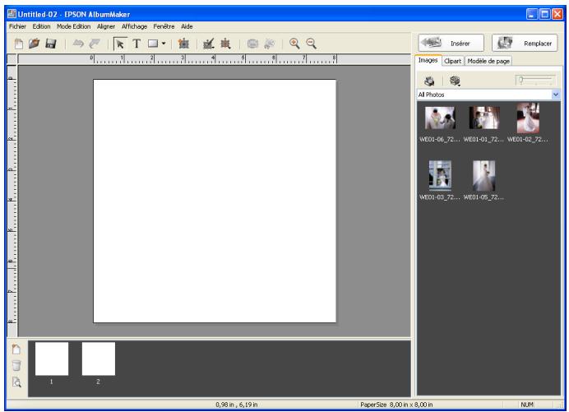Select the arrow pointer tool
The height and width of the screenshot is (412, 569).
pyautogui.click(x=120, y=44)
